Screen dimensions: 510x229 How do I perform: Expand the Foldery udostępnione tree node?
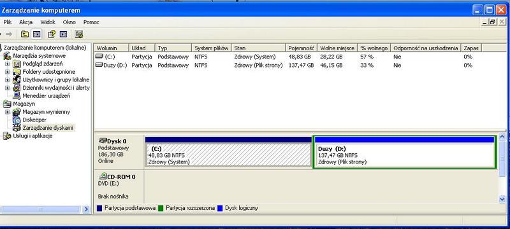coord(7,72)
